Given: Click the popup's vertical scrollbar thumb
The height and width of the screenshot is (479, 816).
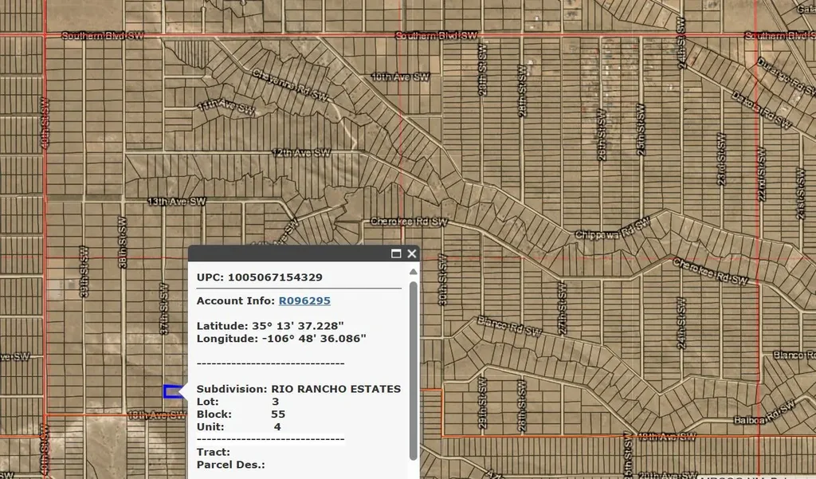Looking at the screenshot, I should coord(413,367).
